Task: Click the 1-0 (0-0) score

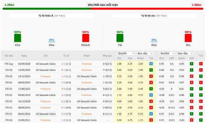Action: (x=66, y=83)
